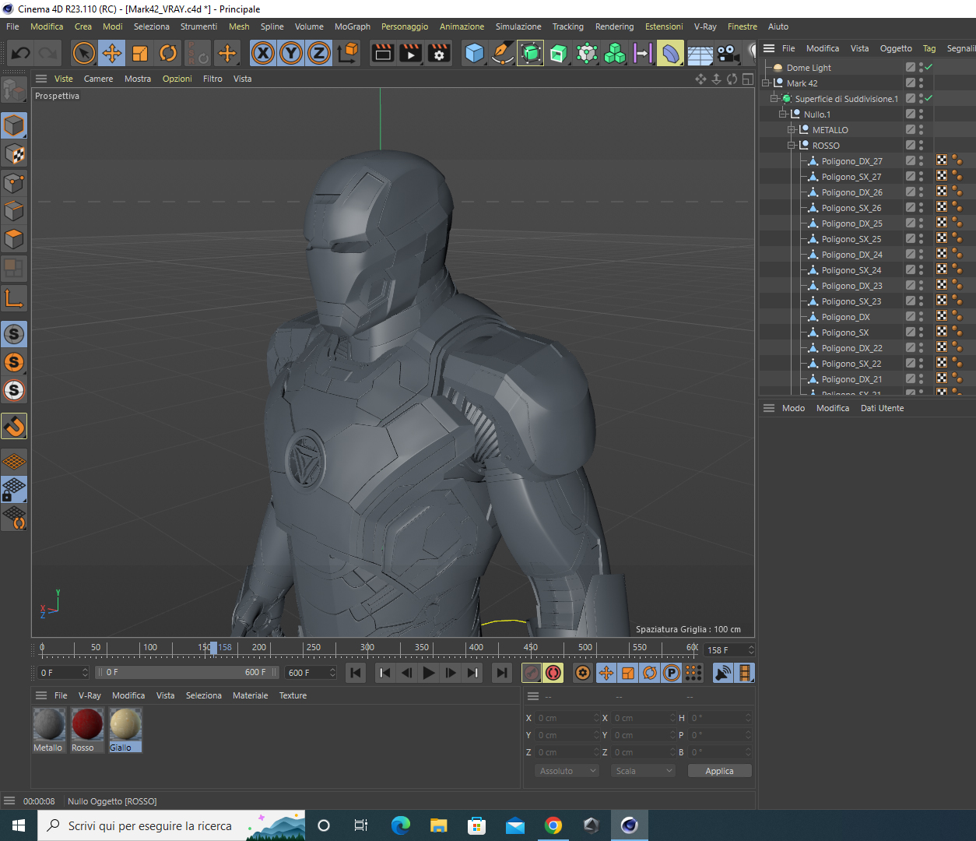Viewport: 976px width, 841px height.
Task: Select Edges mode in left toolbar
Action: pos(14,211)
